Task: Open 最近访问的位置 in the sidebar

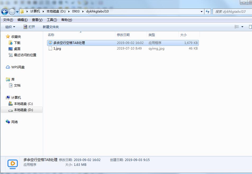Action: [x=25, y=55]
